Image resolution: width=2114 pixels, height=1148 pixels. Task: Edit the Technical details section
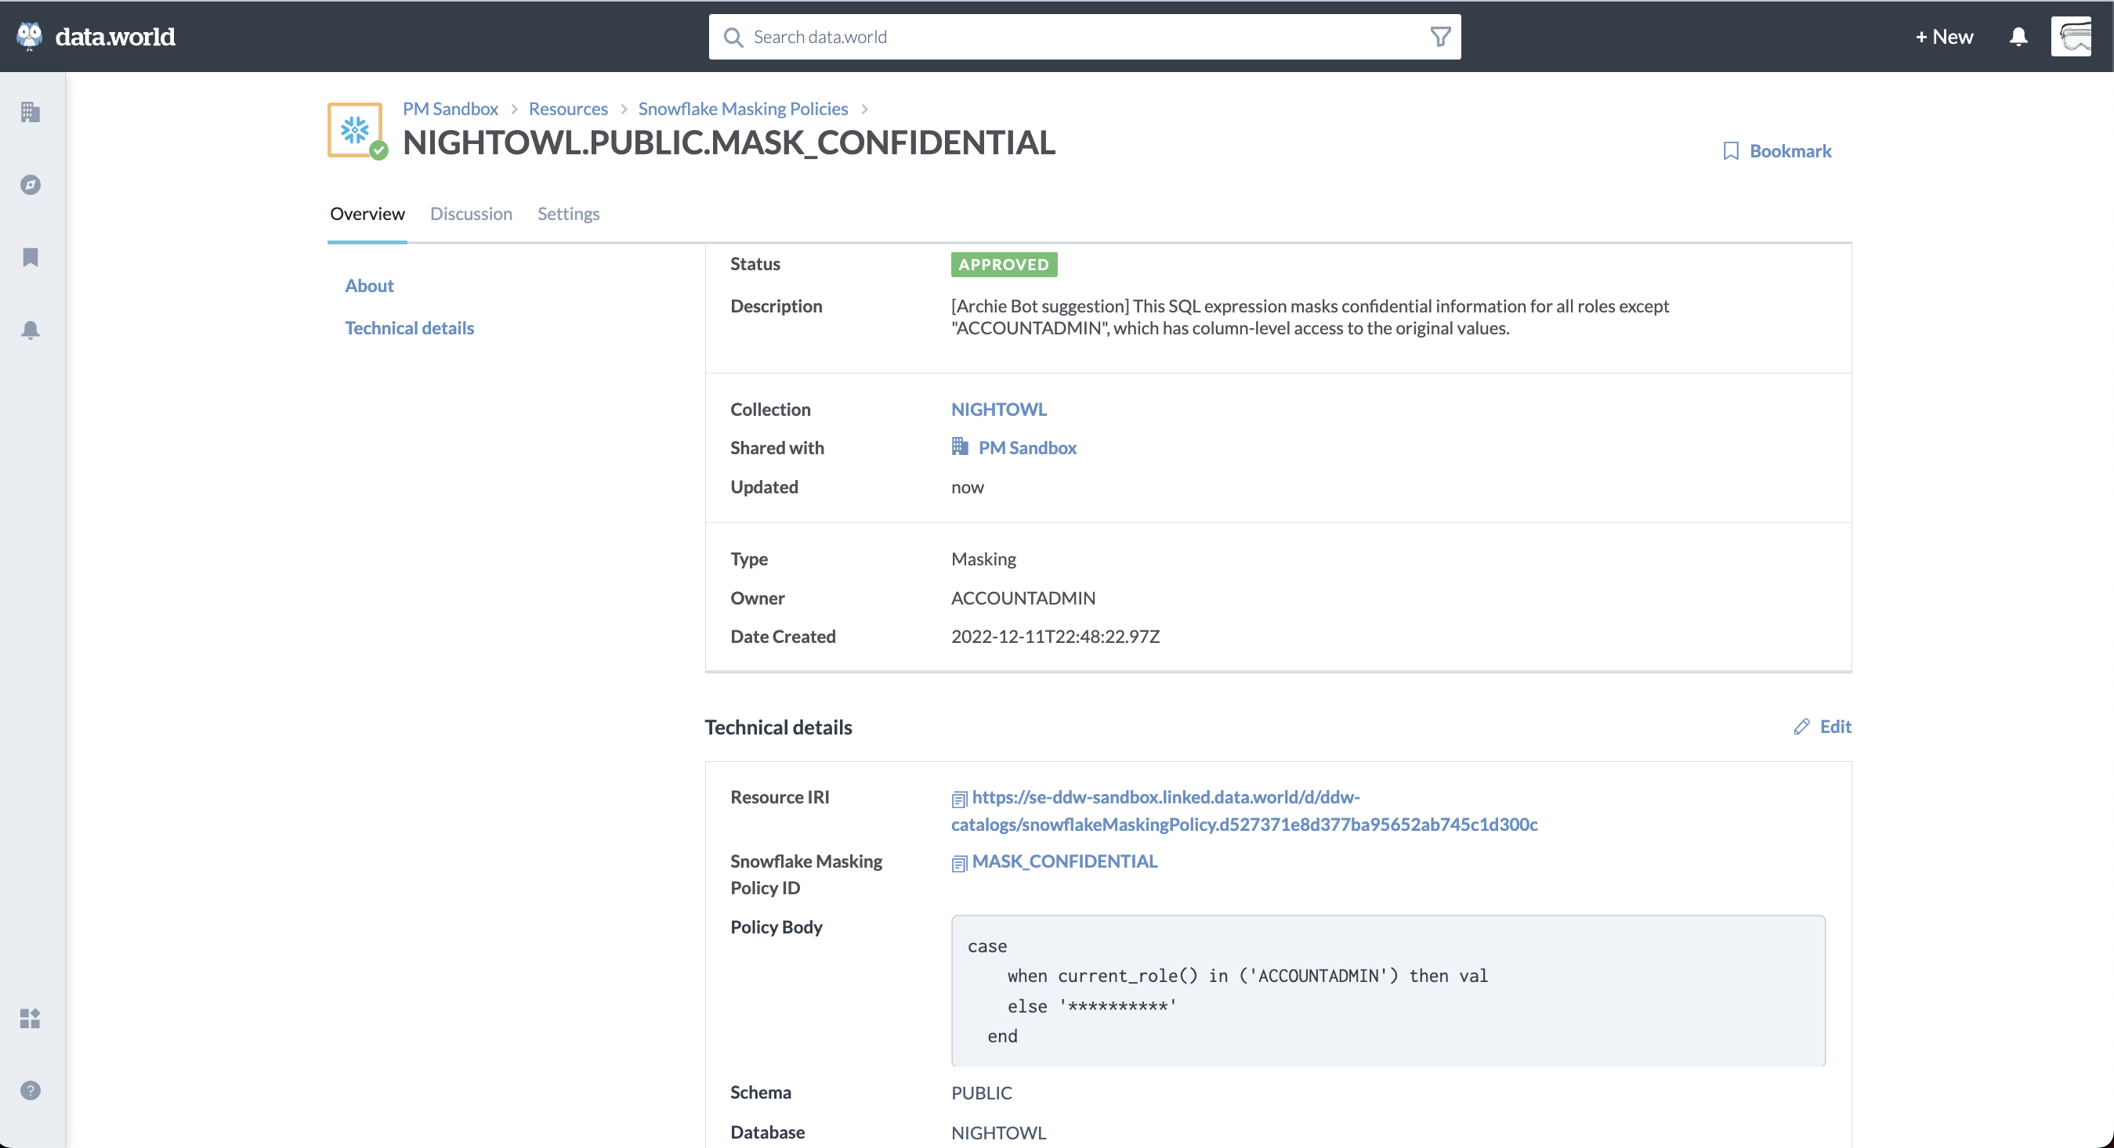tap(1823, 727)
